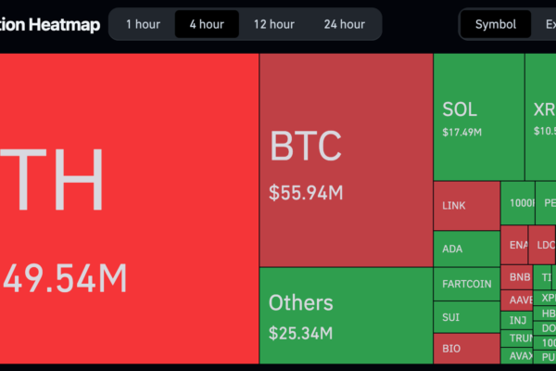Switch the view to Symbol
Viewport: 556px width, 371px height.
click(x=496, y=24)
